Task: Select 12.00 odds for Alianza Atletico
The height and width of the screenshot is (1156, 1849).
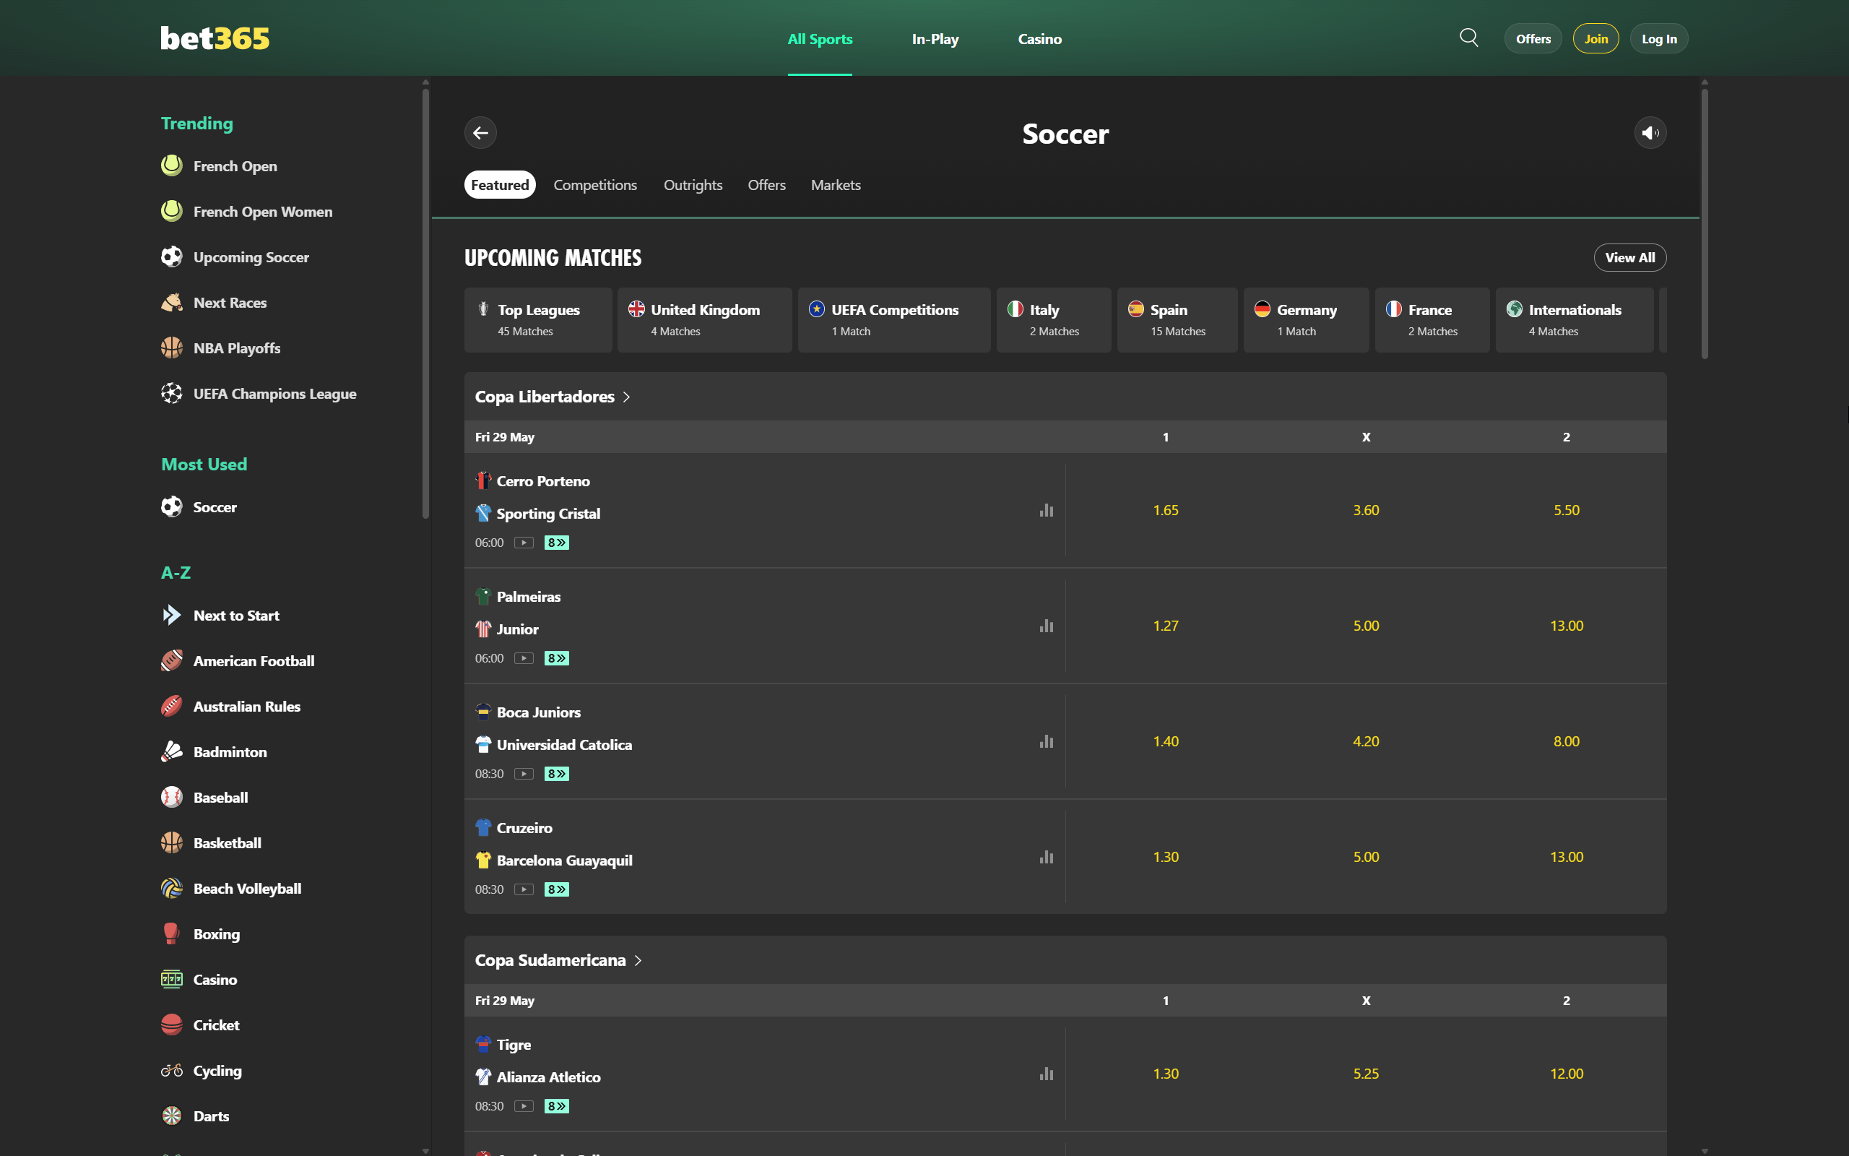Action: (1567, 1074)
